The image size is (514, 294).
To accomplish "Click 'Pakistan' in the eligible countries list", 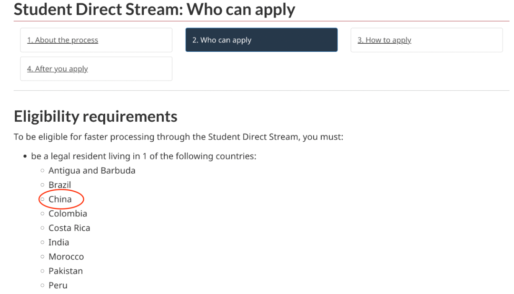I will coord(65,271).
